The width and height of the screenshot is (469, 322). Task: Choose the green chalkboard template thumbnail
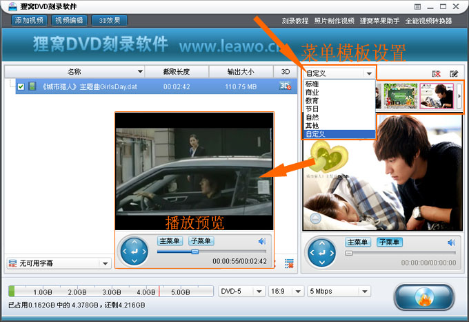coord(400,96)
